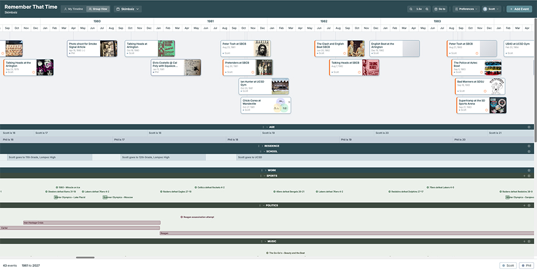Screen dimensions: 537x271
Task: Open the Talking Heads at Arlington event card
Action: [x=150, y=49]
